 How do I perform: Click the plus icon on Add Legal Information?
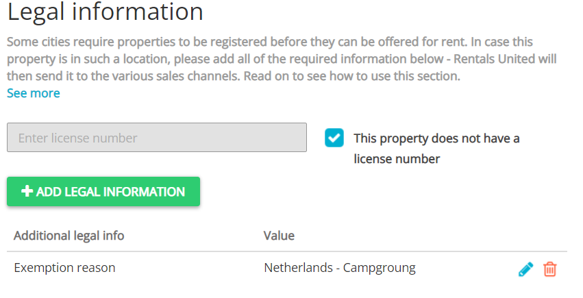click(x=27, y=192)
